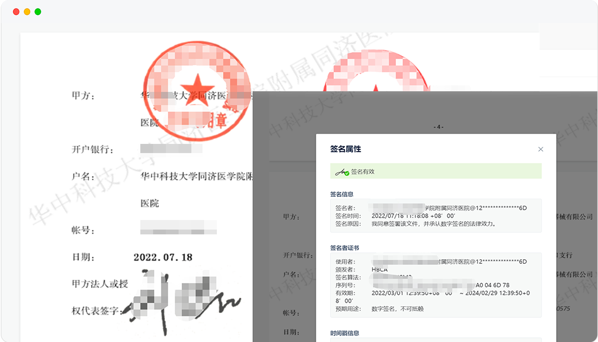This screenshot has width=598, height=342.
Task: Select the 签名者证书 section heading
Action: 344,248
